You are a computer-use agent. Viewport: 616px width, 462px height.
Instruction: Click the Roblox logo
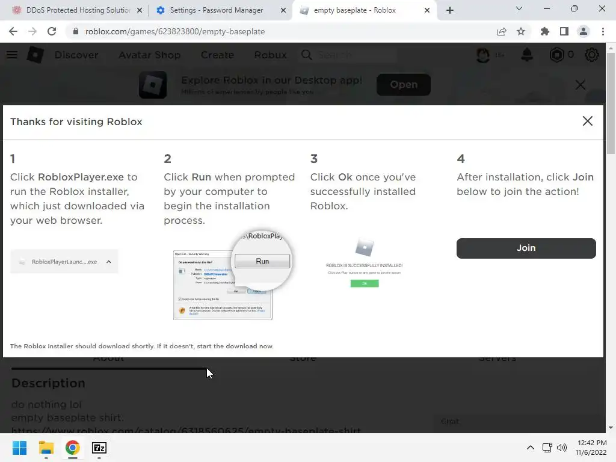[35, 55]
